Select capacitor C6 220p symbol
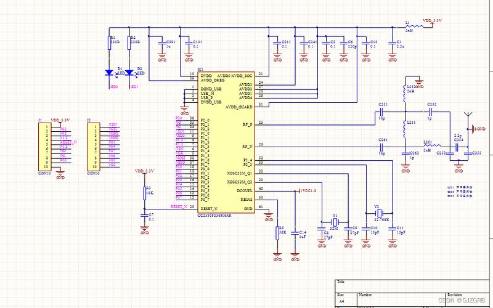The image size is (493, 308). (x=344, y=43)
